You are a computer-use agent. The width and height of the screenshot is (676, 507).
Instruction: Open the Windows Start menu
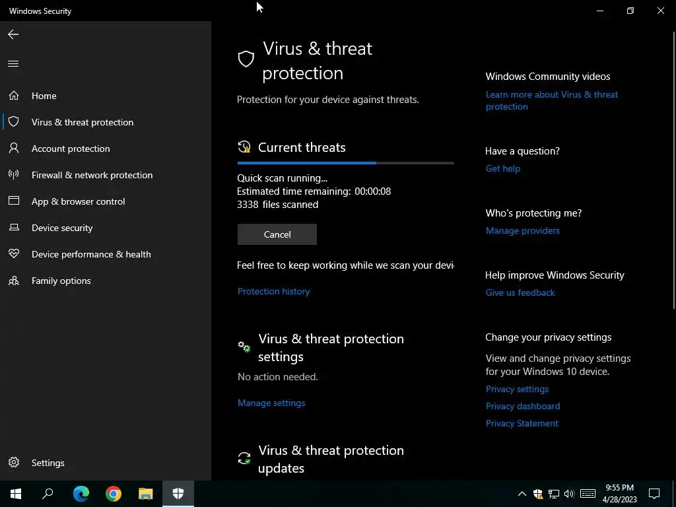coord(16,494)
